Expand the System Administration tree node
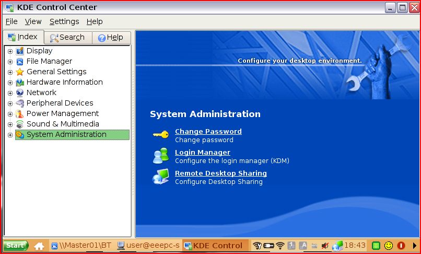The image size is (421, 254). coord(10,135)
